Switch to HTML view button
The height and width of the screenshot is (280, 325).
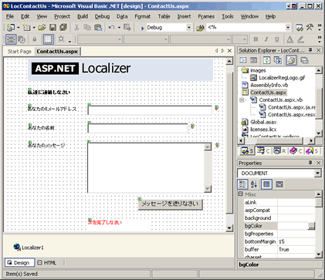[47, 262]
